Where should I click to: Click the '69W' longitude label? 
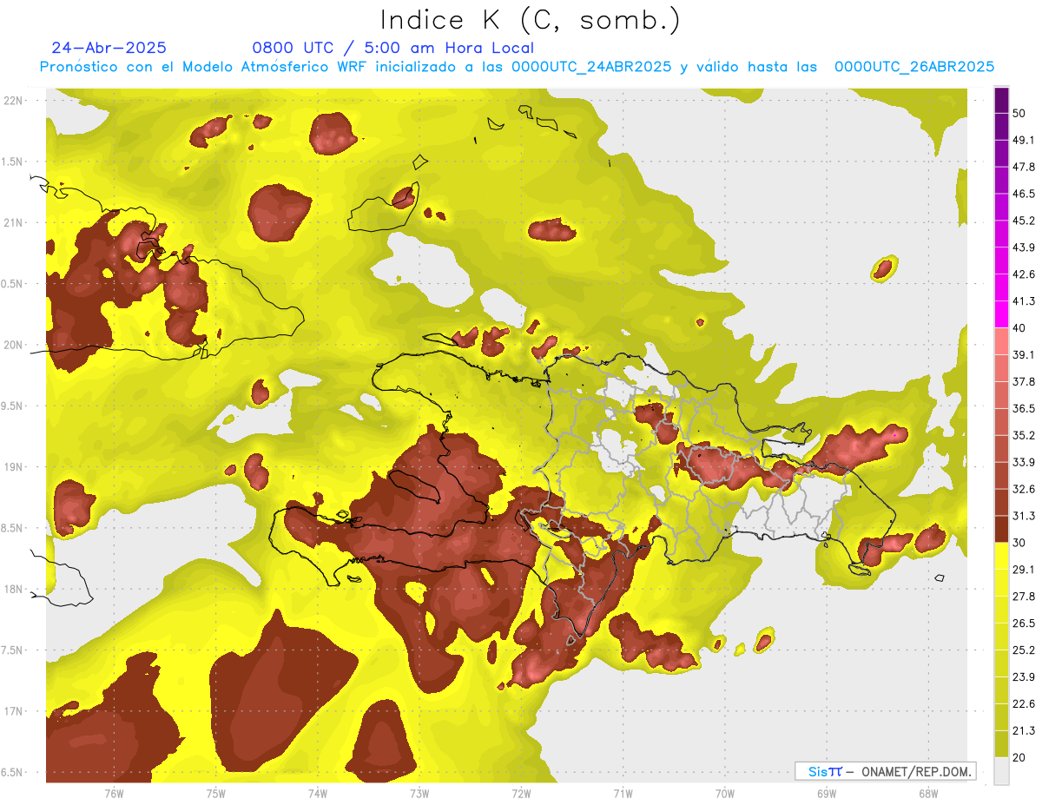[x=827, y=794]
